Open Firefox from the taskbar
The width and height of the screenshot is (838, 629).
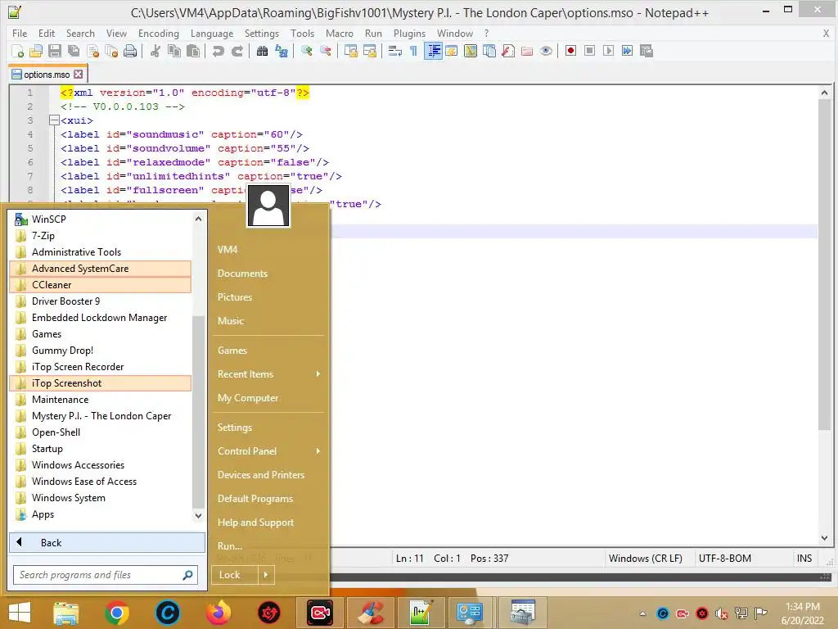pyautogui.click(x=218, y=613)
